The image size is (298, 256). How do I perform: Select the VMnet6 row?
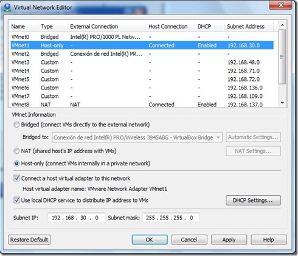pyautogui.click(x=142, y=88)
